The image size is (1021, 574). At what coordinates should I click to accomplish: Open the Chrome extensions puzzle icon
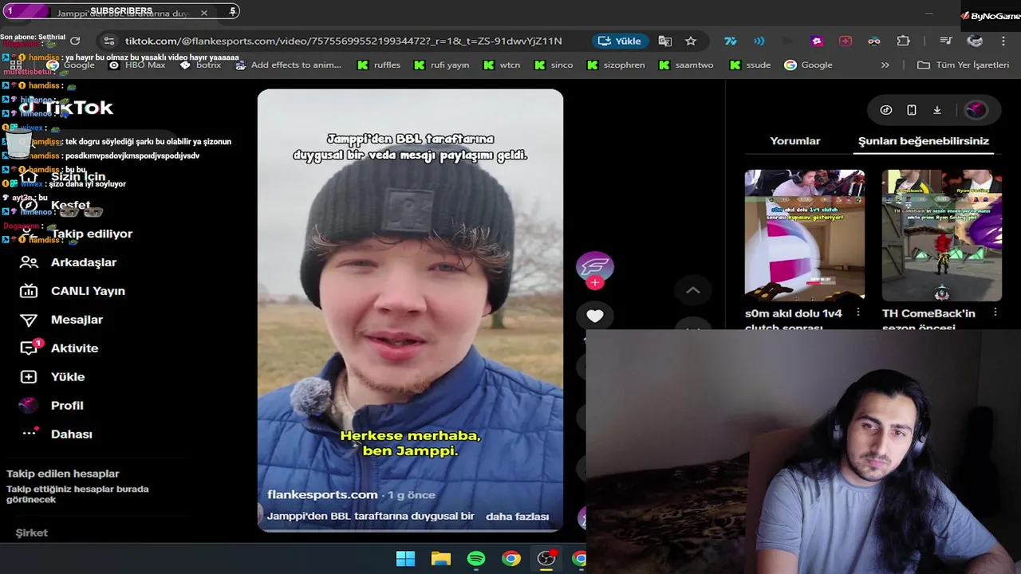[x=903, y=41]
